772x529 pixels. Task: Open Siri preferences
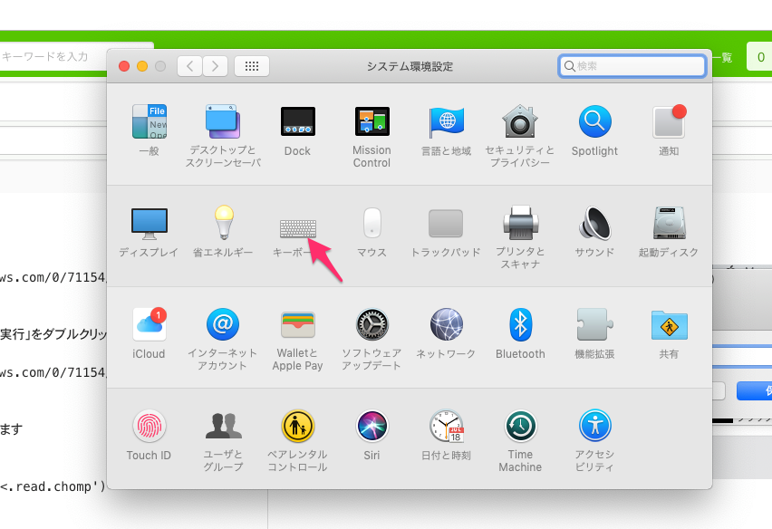pyautogui.click(x=372, y=426)
